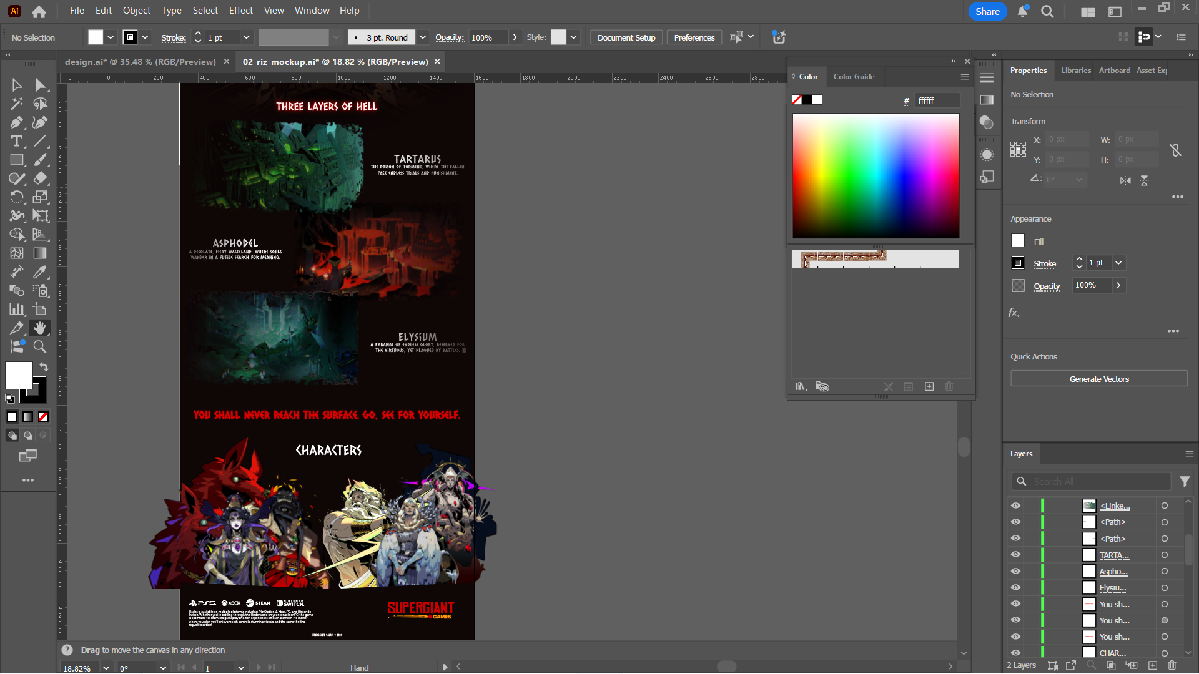Hide the TARTA... layer item
Screen dimensions: 1199x674
[1015, 555]
